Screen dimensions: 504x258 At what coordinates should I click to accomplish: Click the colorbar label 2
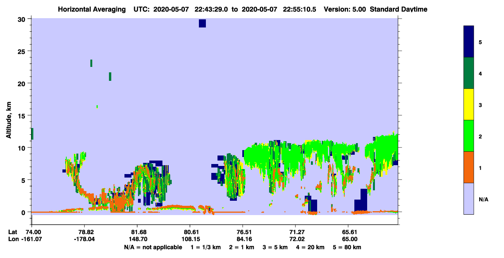(480, 137)
